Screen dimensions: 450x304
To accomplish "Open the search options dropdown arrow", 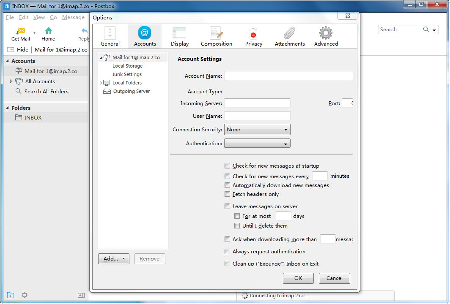I will click(434, 30).
